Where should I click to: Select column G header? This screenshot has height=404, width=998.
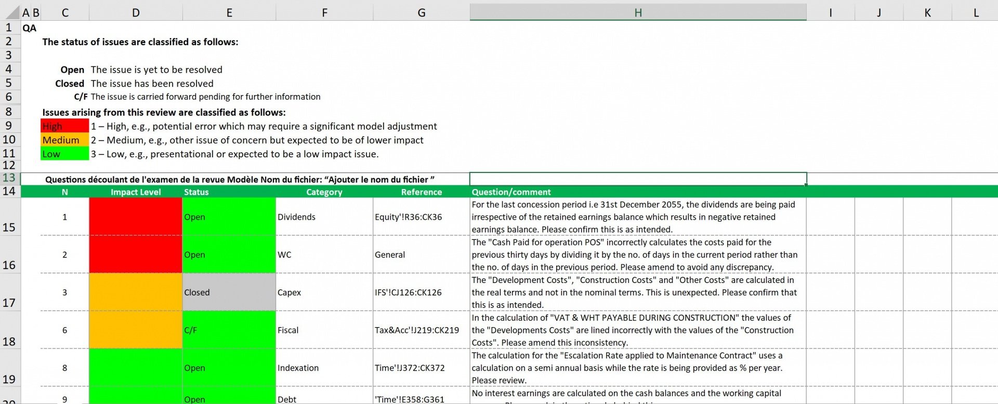point(422,12)
